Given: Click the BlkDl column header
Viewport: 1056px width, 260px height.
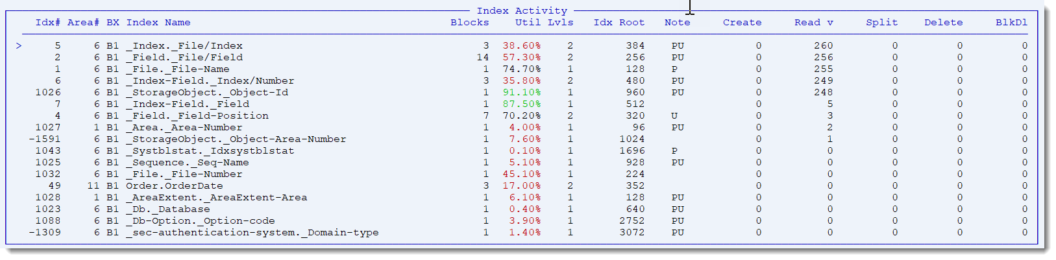Looking at the screenshot, I should tap(1011, 23).
